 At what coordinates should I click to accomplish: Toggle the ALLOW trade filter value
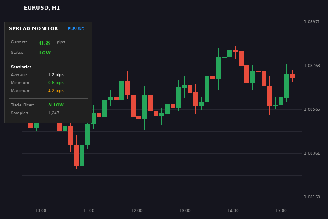pos(56,105)
